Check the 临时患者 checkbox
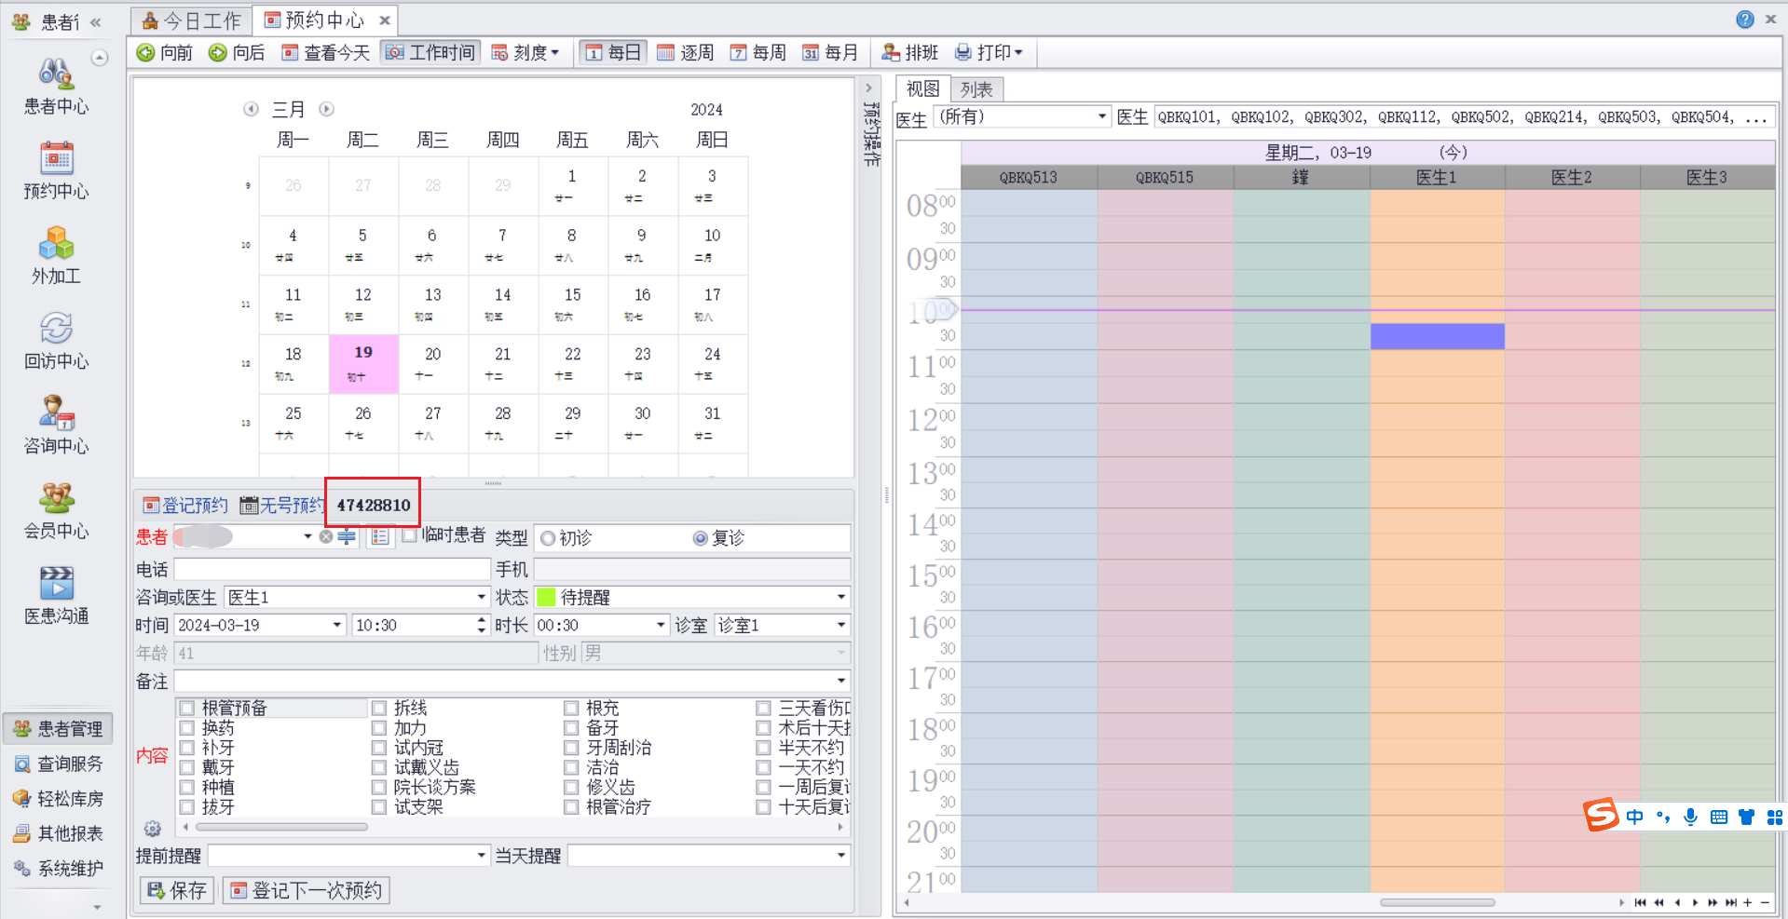This screenshot has height=919, width=1788. [409, 535]
